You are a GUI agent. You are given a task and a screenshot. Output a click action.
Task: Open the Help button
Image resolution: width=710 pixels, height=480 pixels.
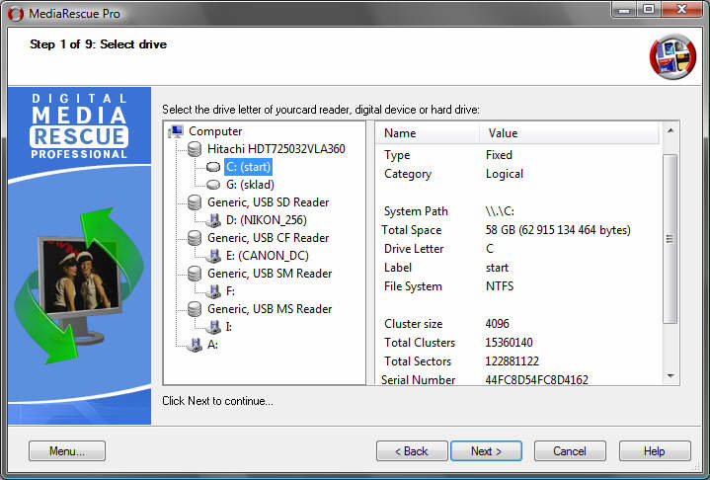point(654,451)
